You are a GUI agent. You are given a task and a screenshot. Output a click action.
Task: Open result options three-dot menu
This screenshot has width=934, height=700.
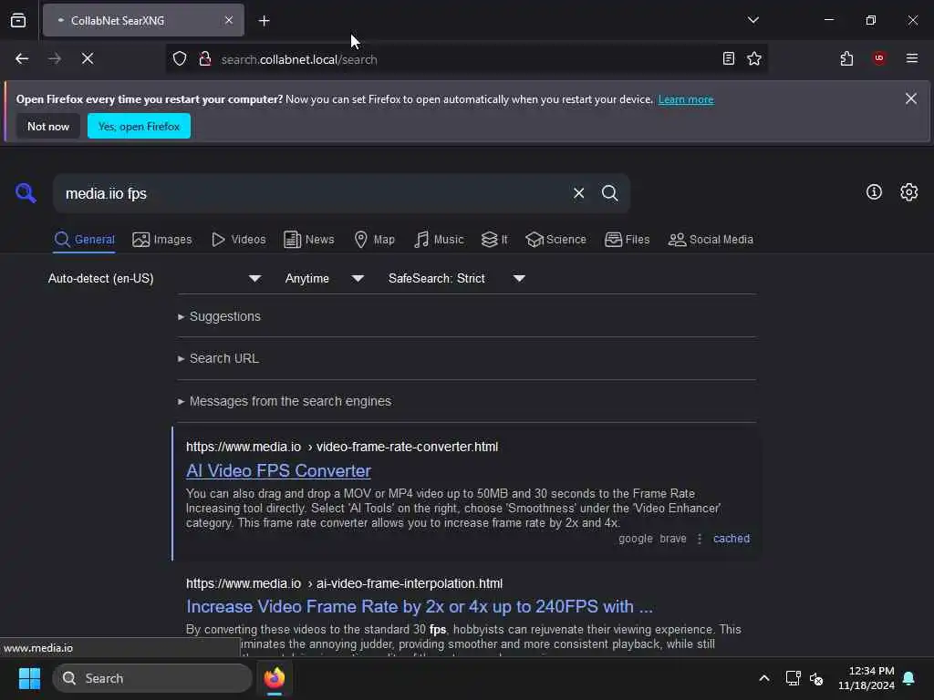[x=700, y=539]
